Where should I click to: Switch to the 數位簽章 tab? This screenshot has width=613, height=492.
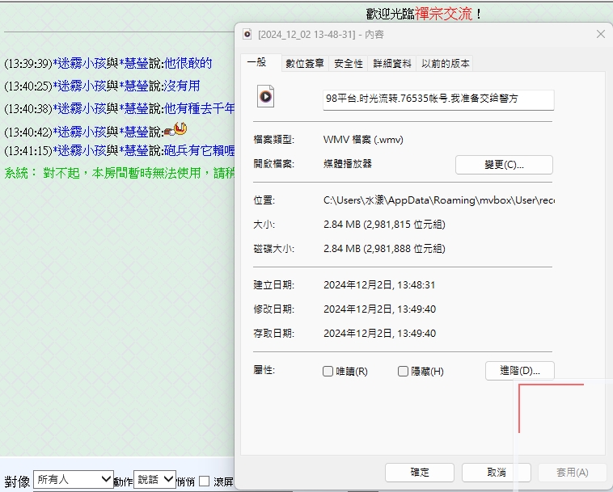point(305,64)
